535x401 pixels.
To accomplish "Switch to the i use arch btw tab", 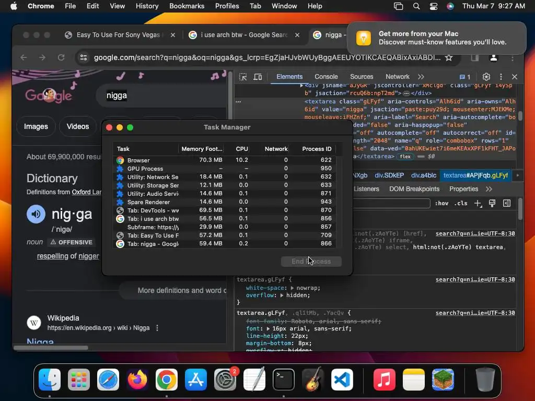I will 244,35.
